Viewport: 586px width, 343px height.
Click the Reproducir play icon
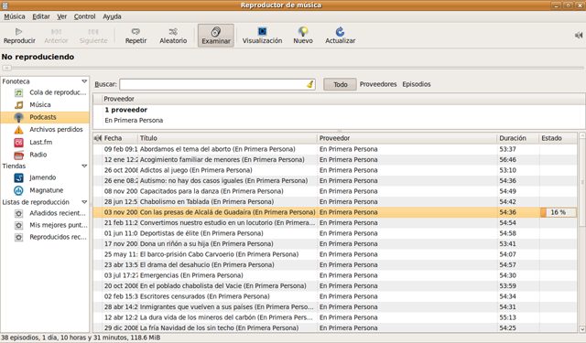pyautogui.click(x=18, y=32)
